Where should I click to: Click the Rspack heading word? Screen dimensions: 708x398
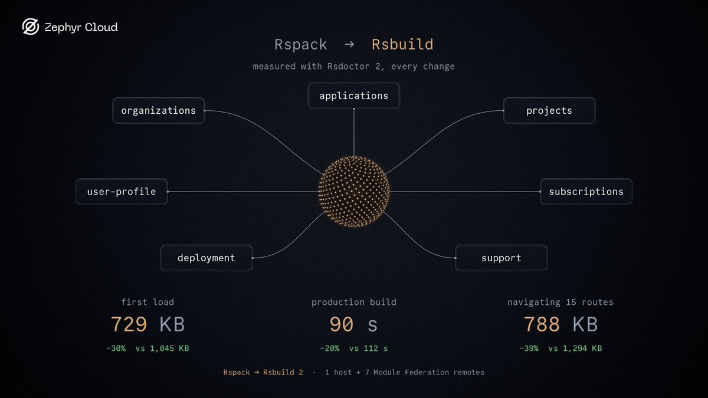point(301,44)
